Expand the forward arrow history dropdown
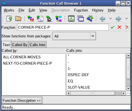 pyautogui.click(x=127, y=19)
